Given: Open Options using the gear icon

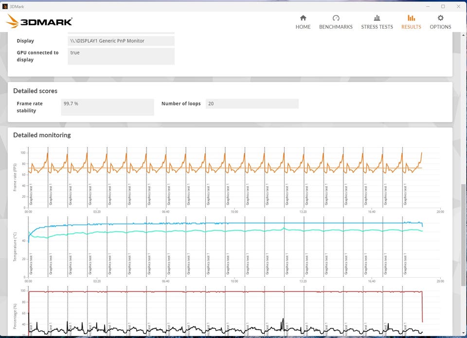Looking at the screenshot, I should [440, 18].
